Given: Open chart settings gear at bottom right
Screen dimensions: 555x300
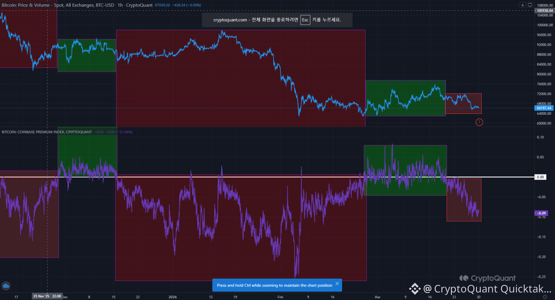Looking at the screenshot, I should pos(545,297).
